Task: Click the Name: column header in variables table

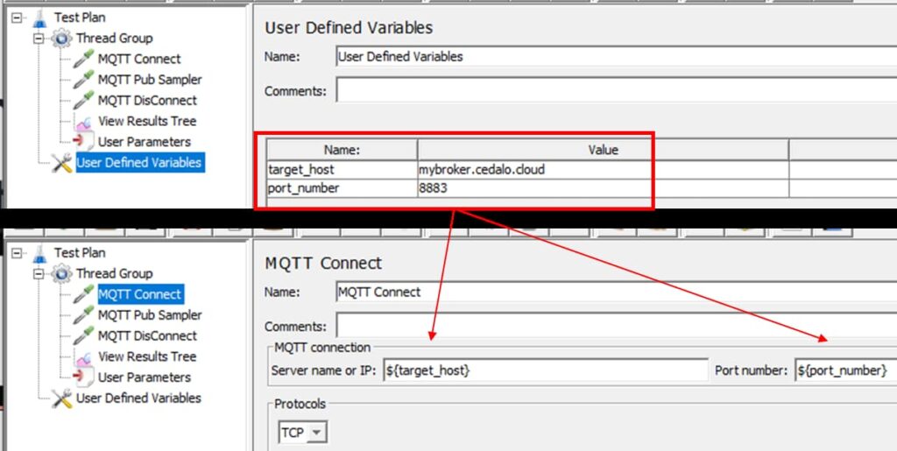Action: pos(342,150)
